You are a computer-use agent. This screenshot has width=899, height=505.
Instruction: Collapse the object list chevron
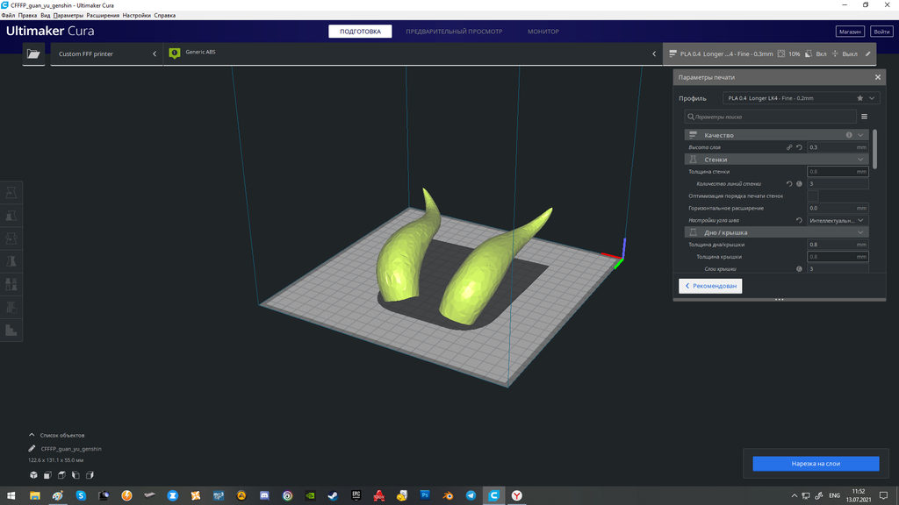[x=32, y=435]
